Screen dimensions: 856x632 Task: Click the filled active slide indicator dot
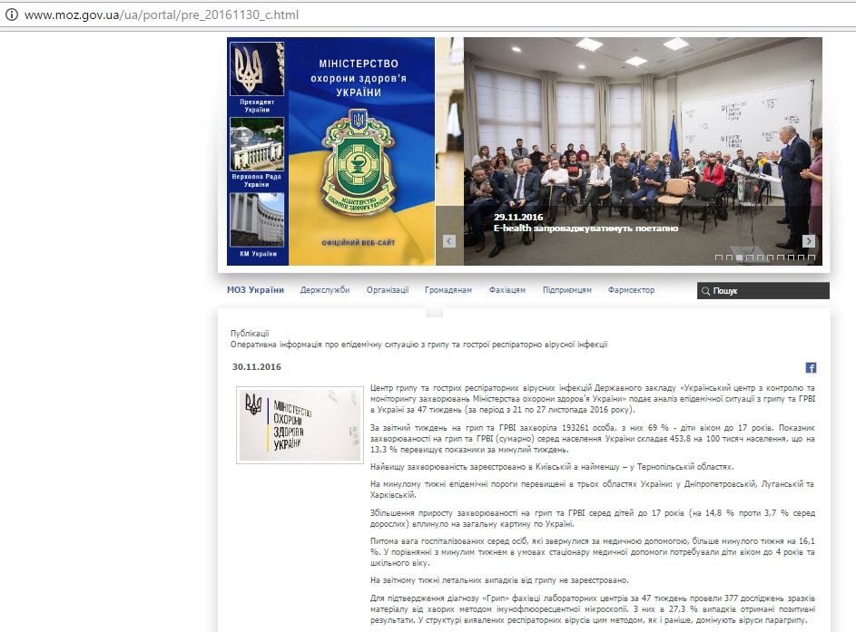click(739, 258)
